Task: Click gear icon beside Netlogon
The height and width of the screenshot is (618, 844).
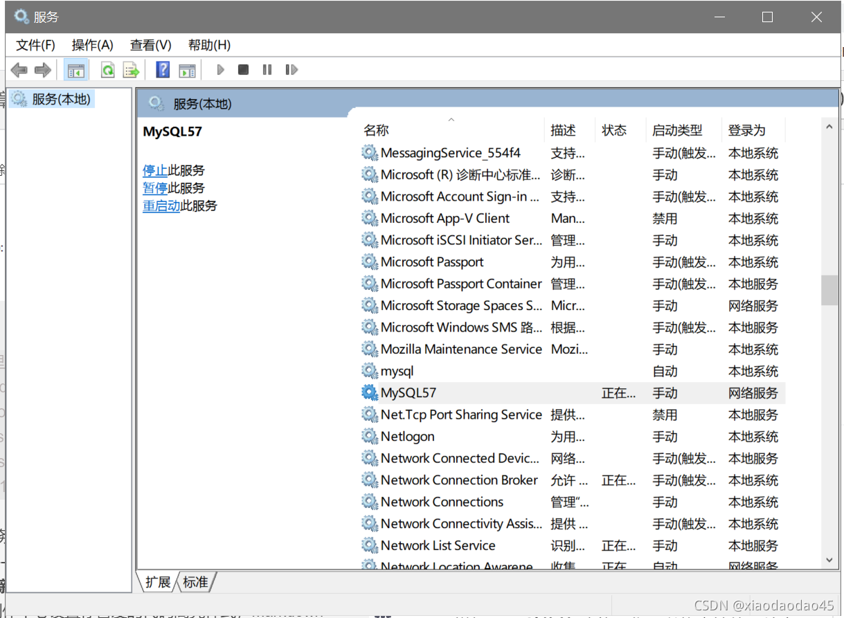Action: pyautogui.click(x=370, y=436)
